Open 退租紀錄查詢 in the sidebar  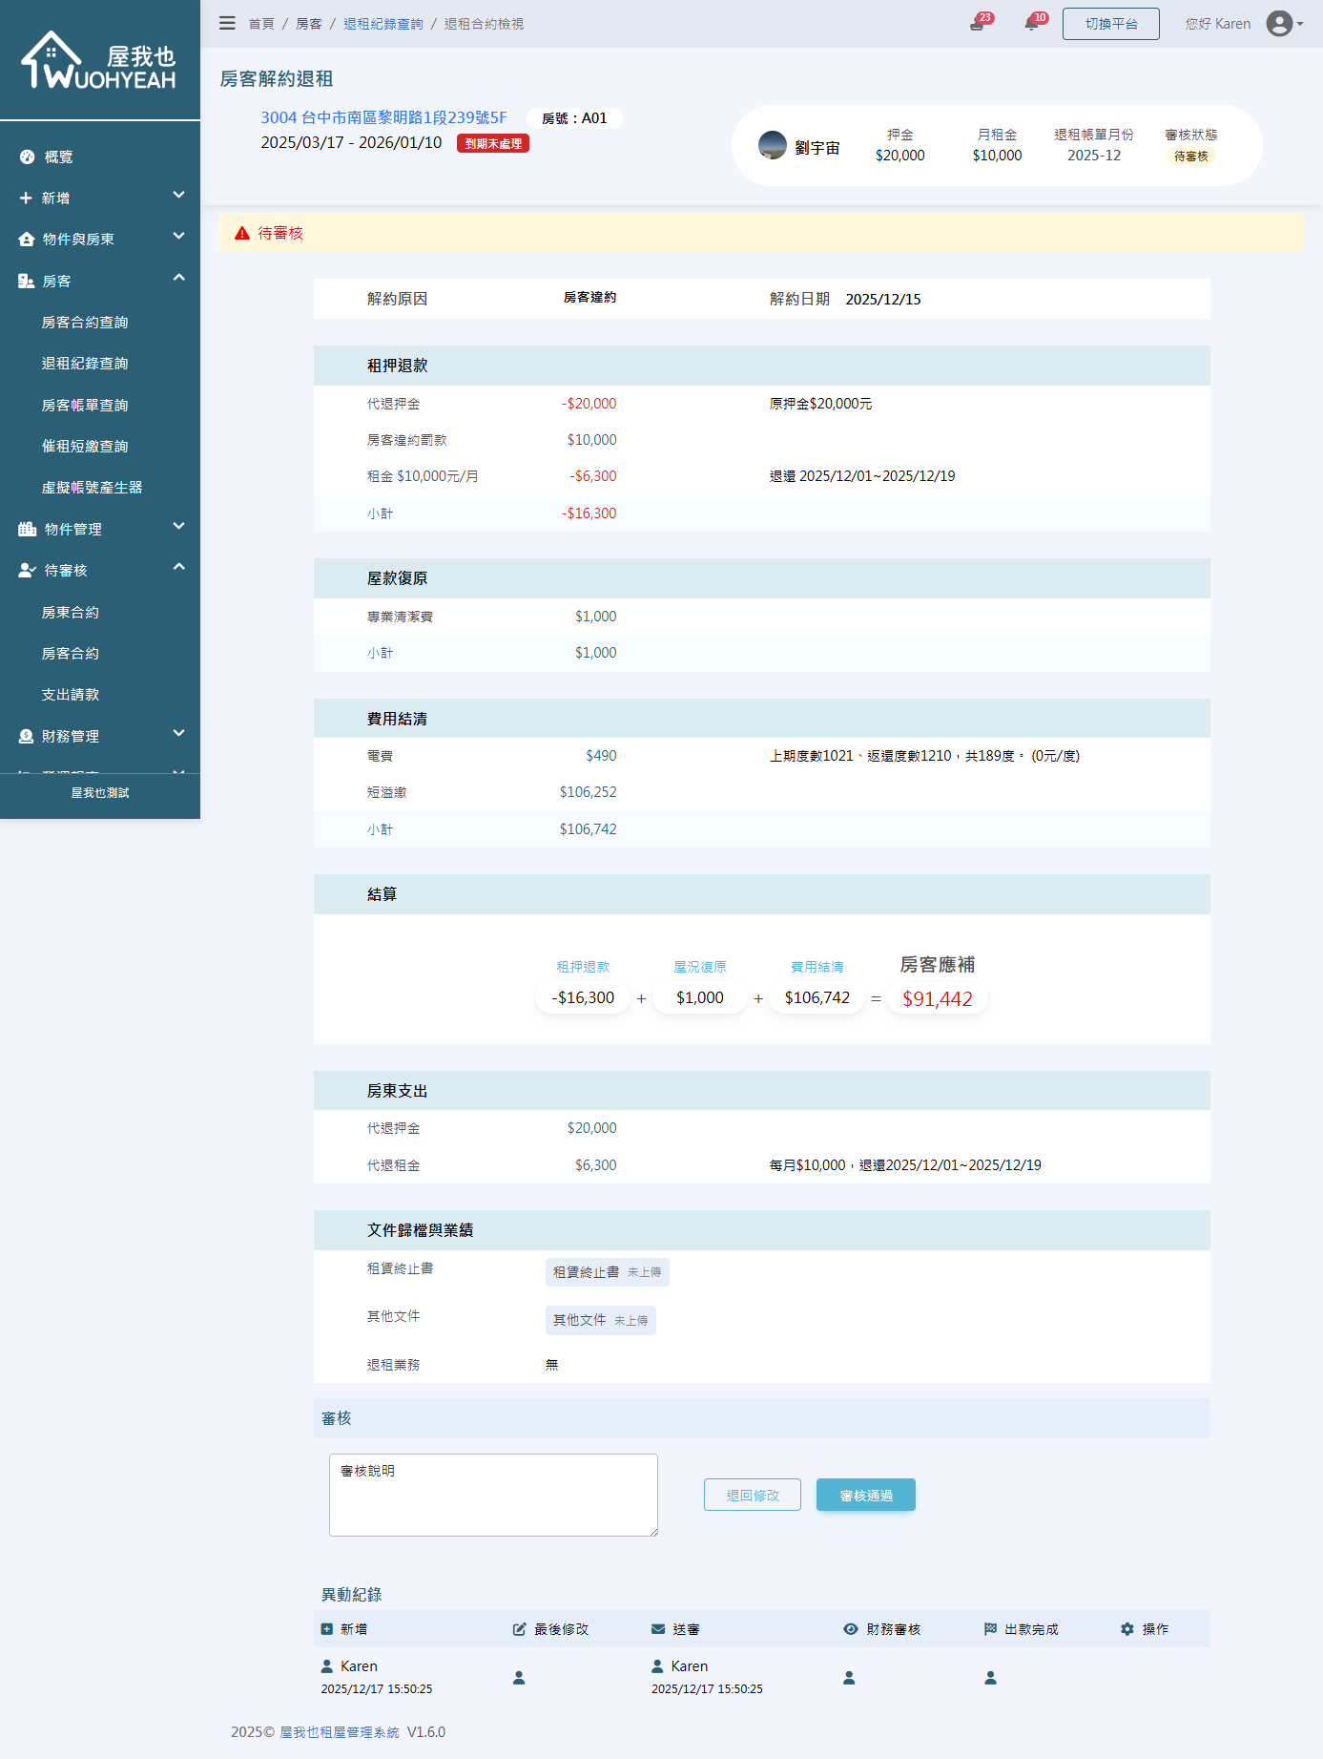pyautogui.click(x=85, y=364)
